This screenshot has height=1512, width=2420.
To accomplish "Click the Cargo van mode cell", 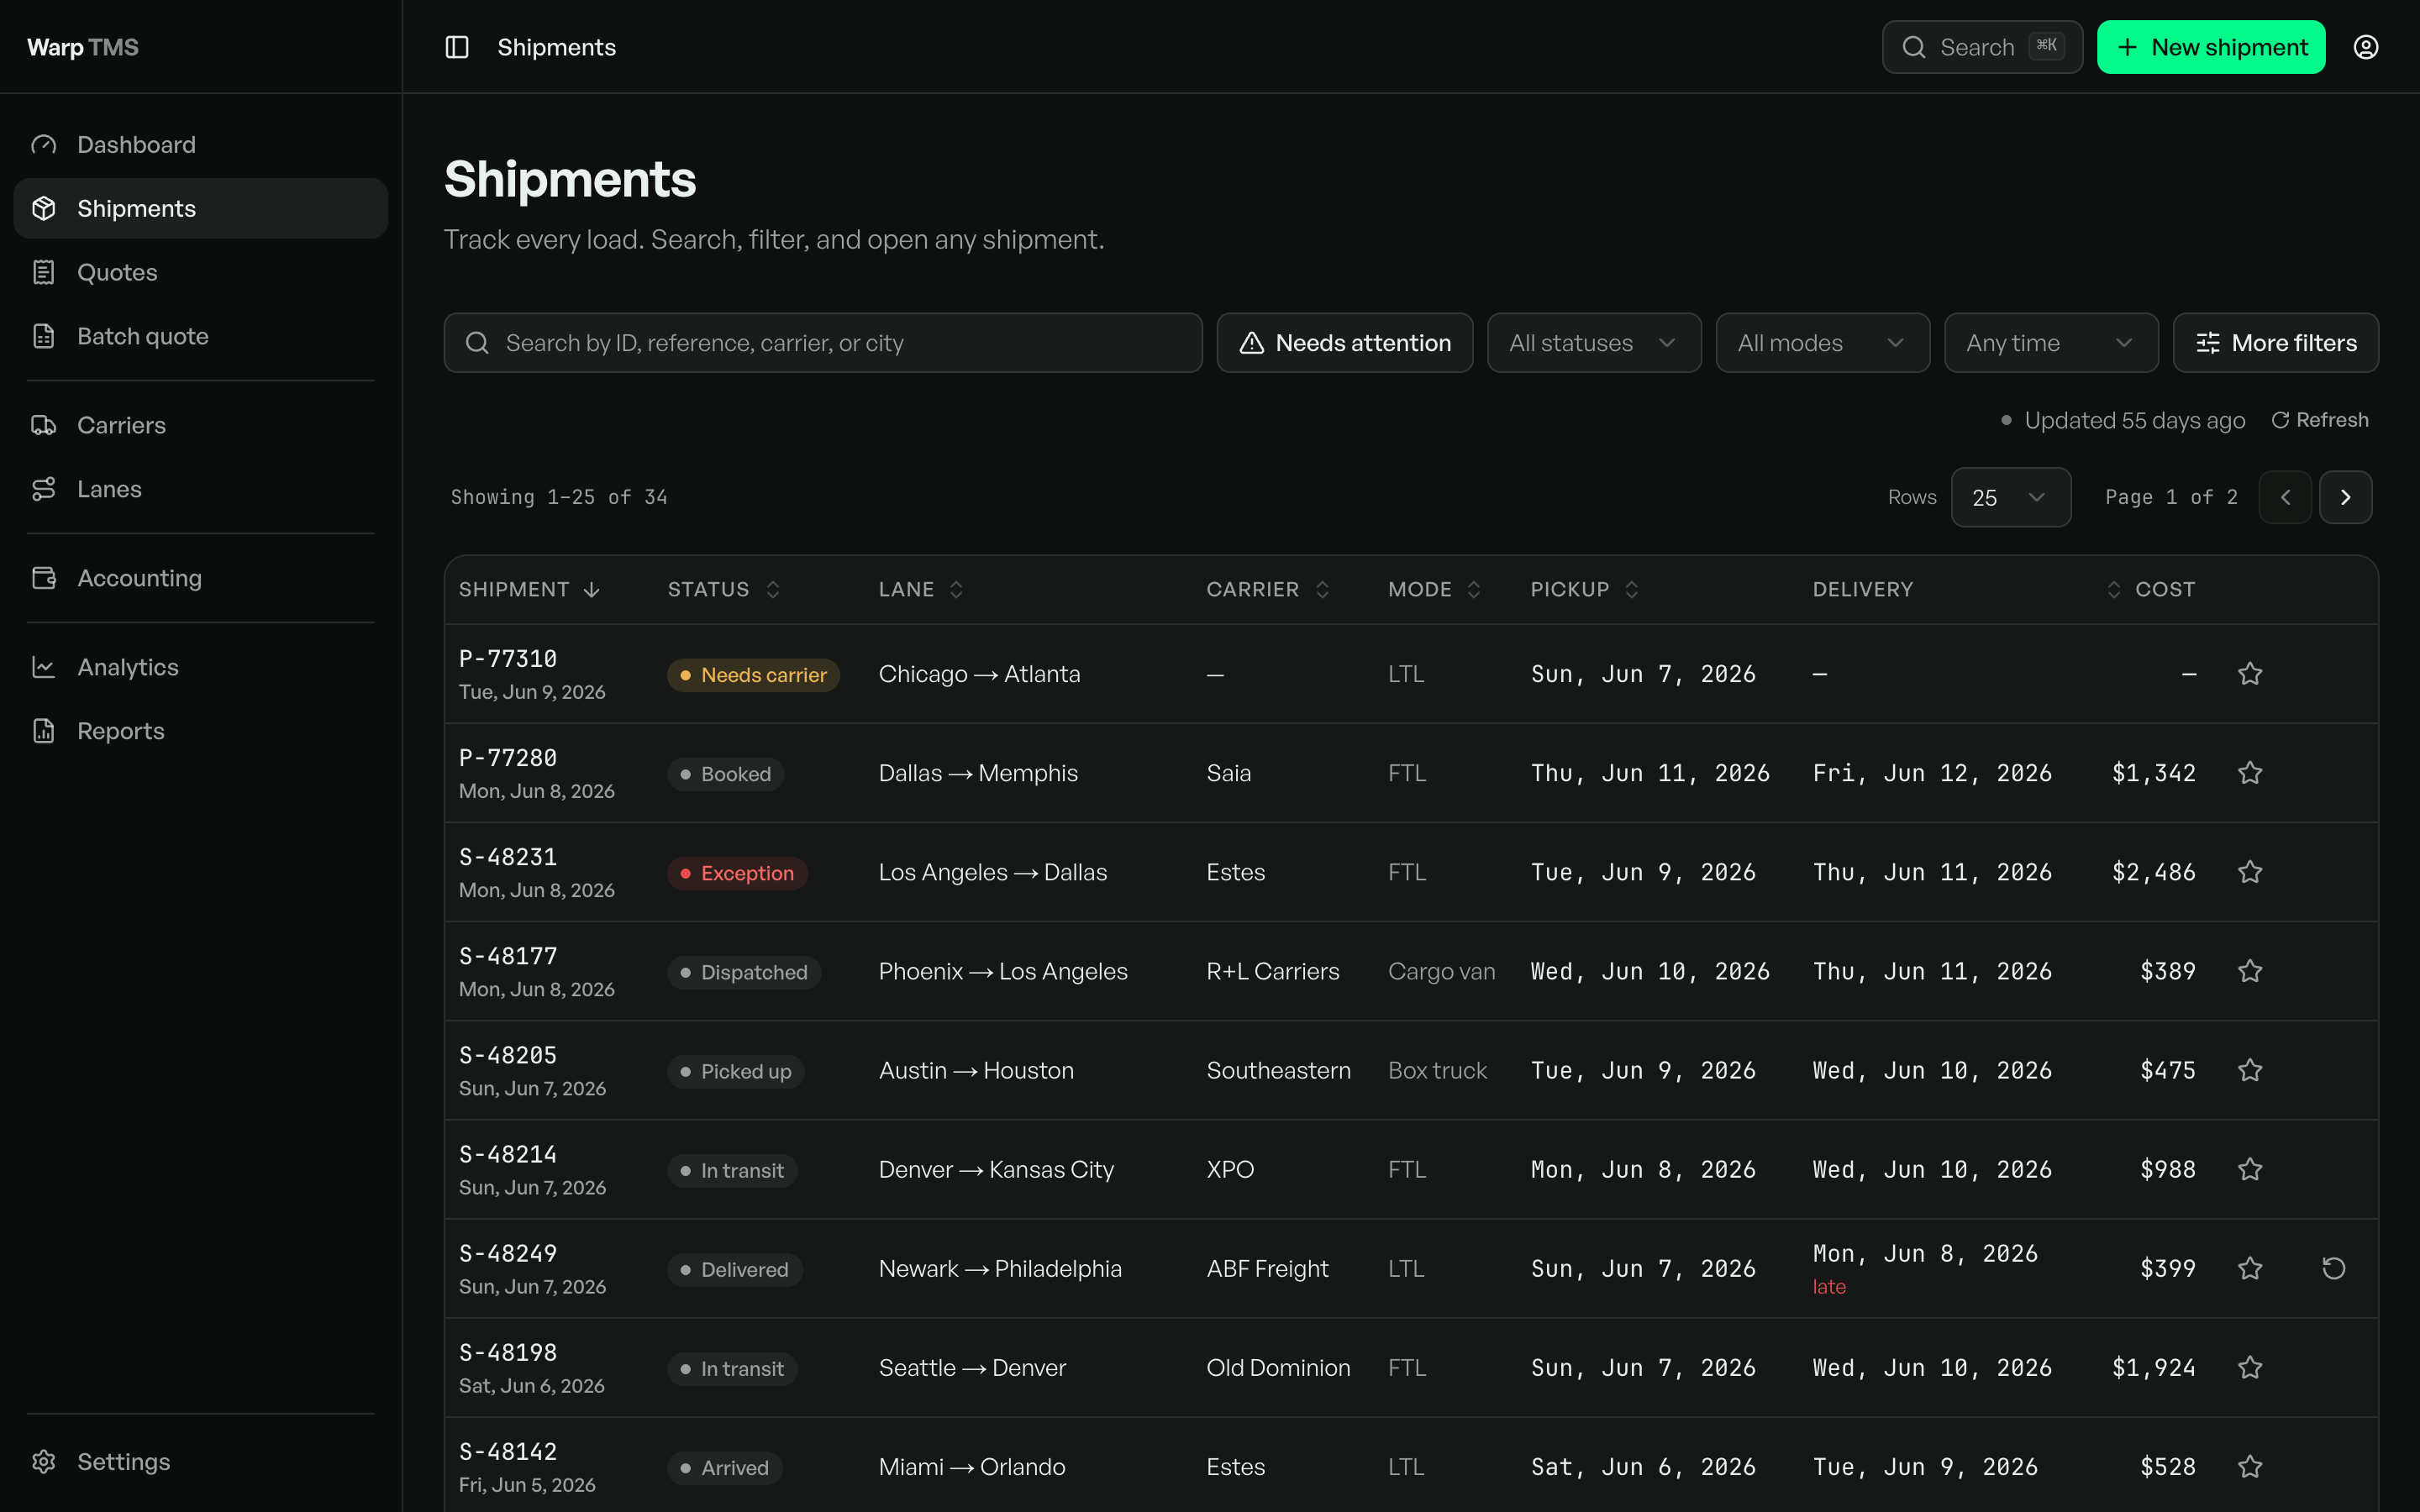I will pos(1441,971).
